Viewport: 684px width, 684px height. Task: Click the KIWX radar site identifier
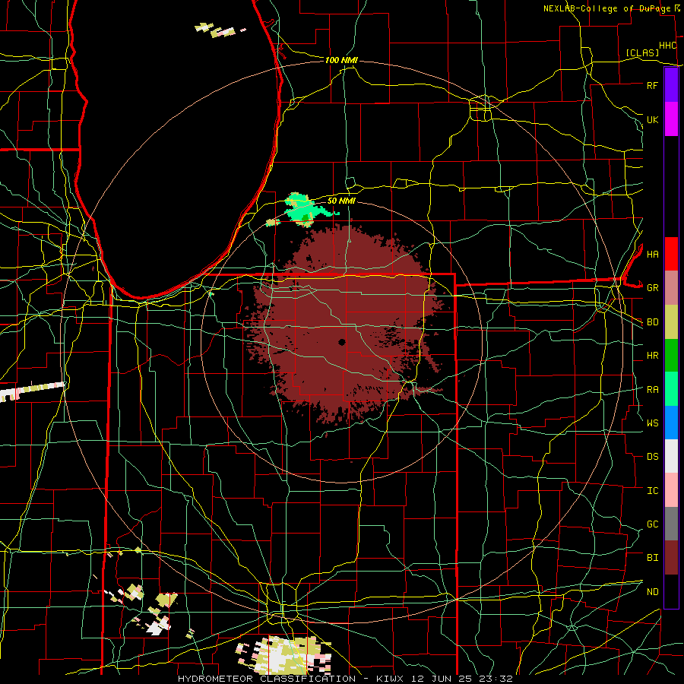(391, 679)
